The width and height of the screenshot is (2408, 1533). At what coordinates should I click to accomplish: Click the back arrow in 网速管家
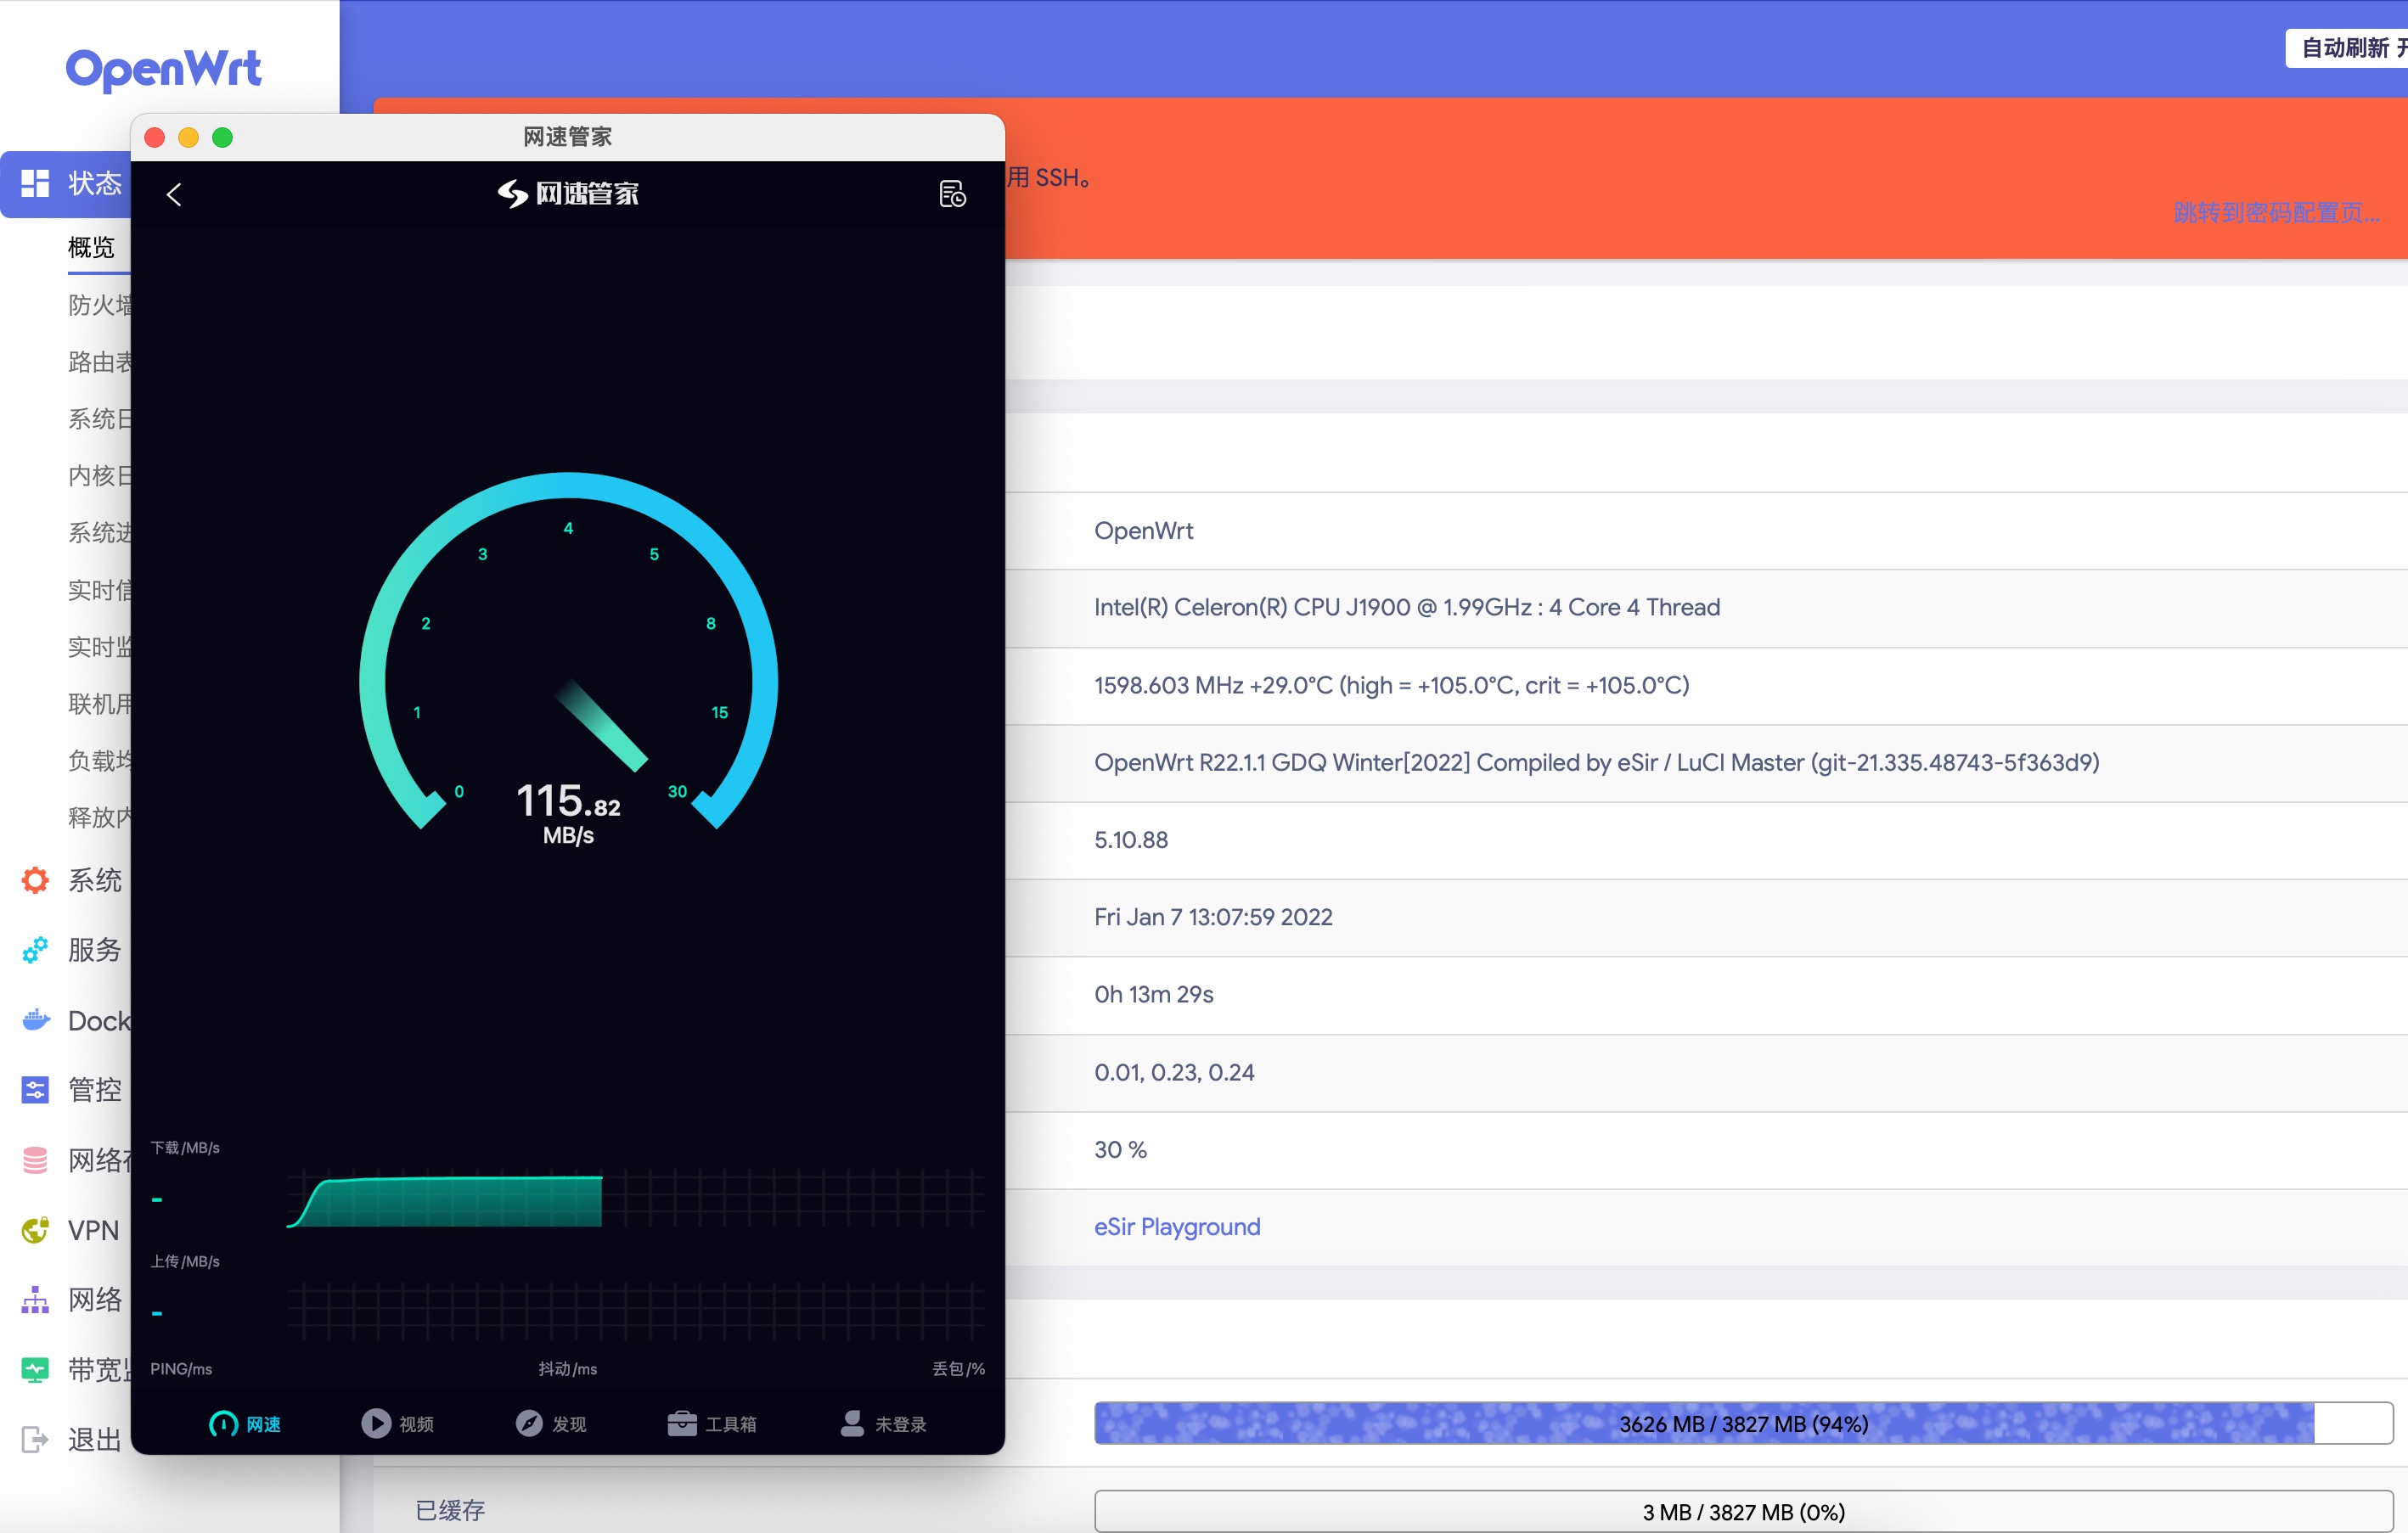174,194
